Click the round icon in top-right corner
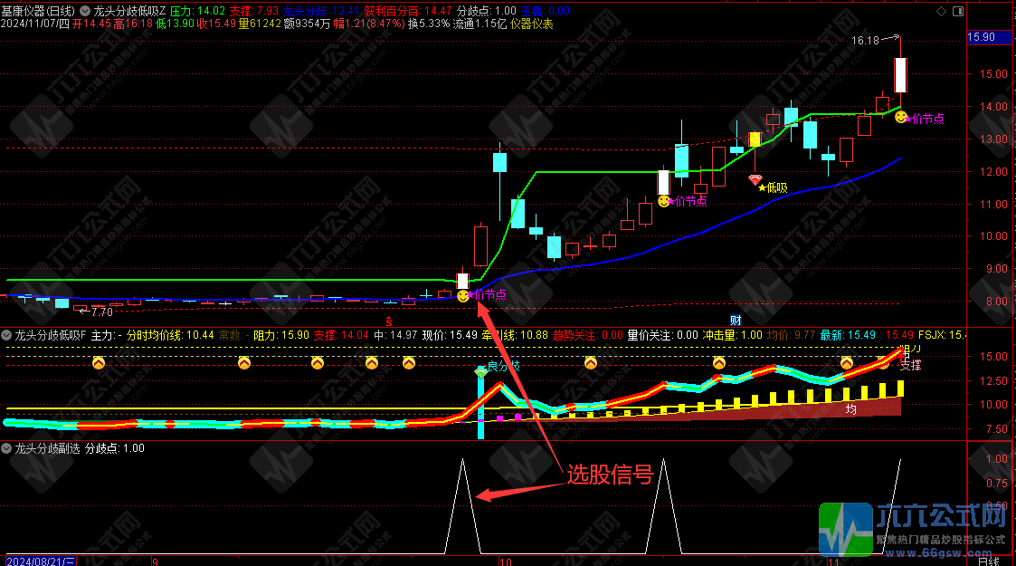The height and width of the screenshot is (566, 1016). (x=958, y=11)
